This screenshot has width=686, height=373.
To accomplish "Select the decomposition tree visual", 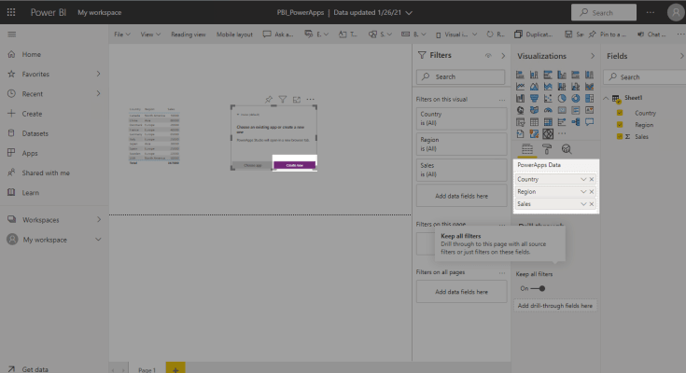I will pos(576,122).
